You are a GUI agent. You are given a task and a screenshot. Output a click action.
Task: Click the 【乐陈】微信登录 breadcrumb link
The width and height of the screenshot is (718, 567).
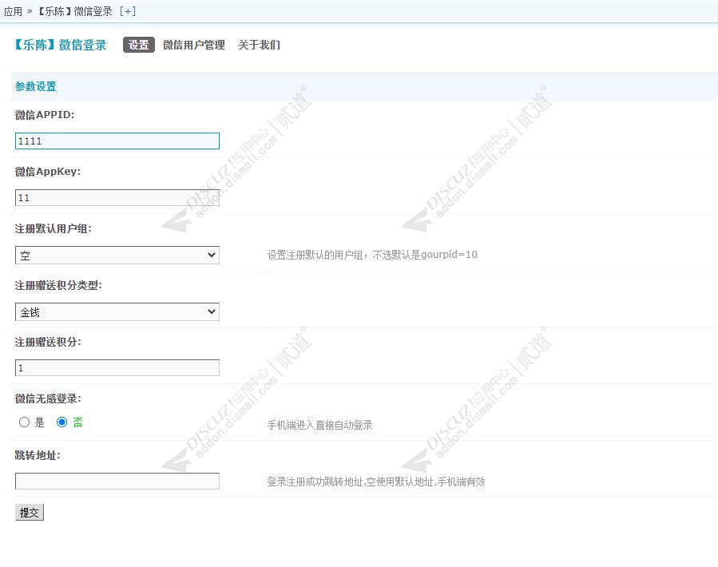tap(74, 11)
